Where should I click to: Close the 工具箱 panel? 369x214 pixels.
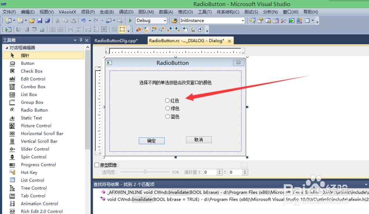87,40
